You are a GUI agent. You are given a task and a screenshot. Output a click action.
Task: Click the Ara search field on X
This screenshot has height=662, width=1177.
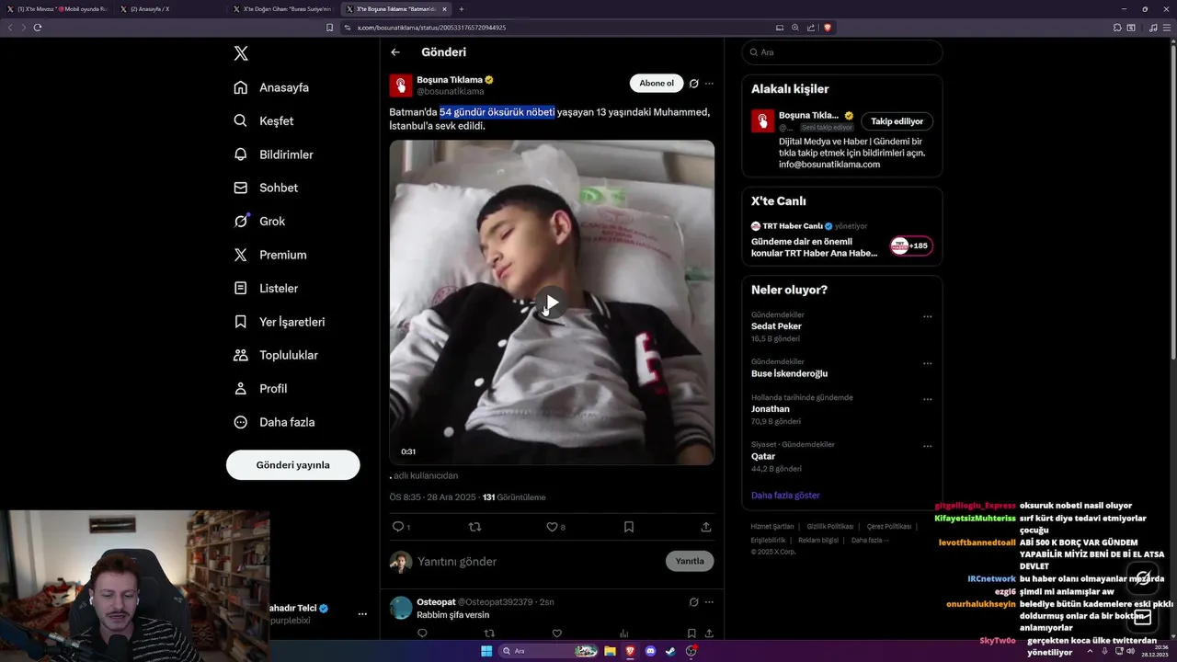click(x=842, y=52)
